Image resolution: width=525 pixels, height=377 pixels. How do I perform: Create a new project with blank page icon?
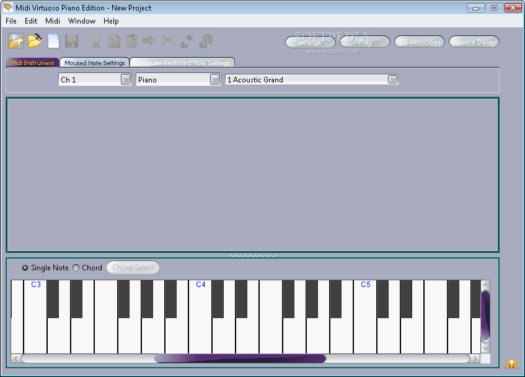point(53,41)
